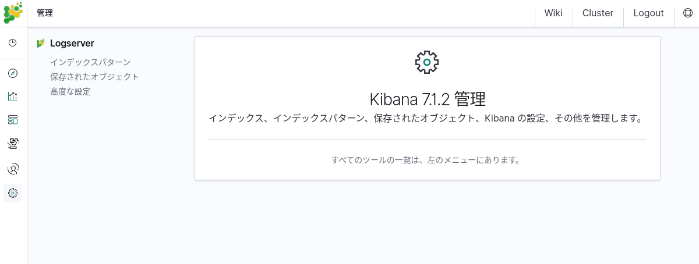Click the large gear icon in the panel
This screenshot has width=699, height=264.
[x=427, y=62]
